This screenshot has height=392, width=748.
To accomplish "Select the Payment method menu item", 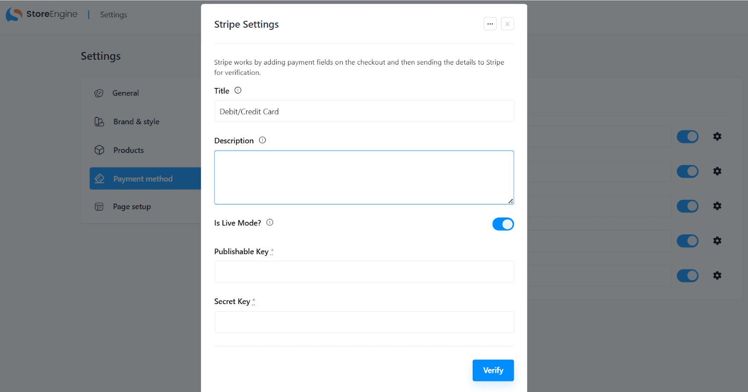I will click(143, 179).
